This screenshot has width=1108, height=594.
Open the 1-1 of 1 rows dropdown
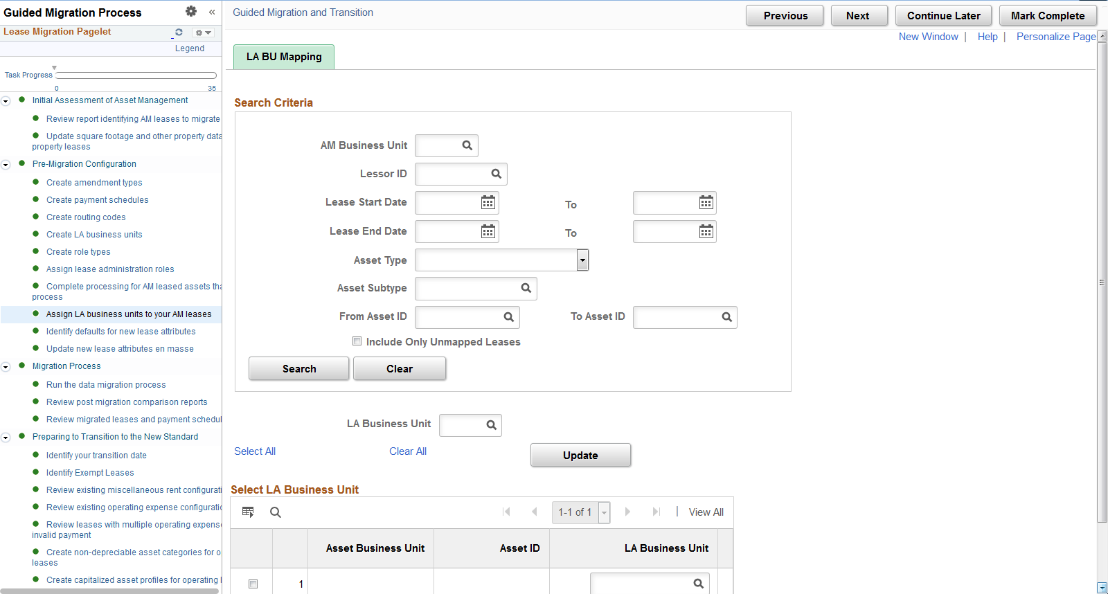605,512
